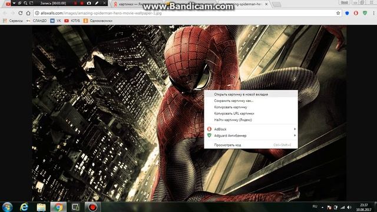
Task: Click the green Adguard extension icon in toolbar
Action: coord(365,13)
